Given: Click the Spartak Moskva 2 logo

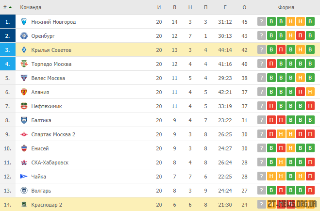Looking at the screenshot, I should click(x=24, y=134).
